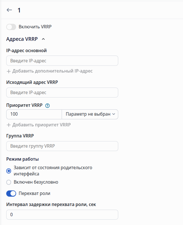Click the arrow in the Параметр не выбран selector
The height and width of the screenshot is (225, 183).
114,114
